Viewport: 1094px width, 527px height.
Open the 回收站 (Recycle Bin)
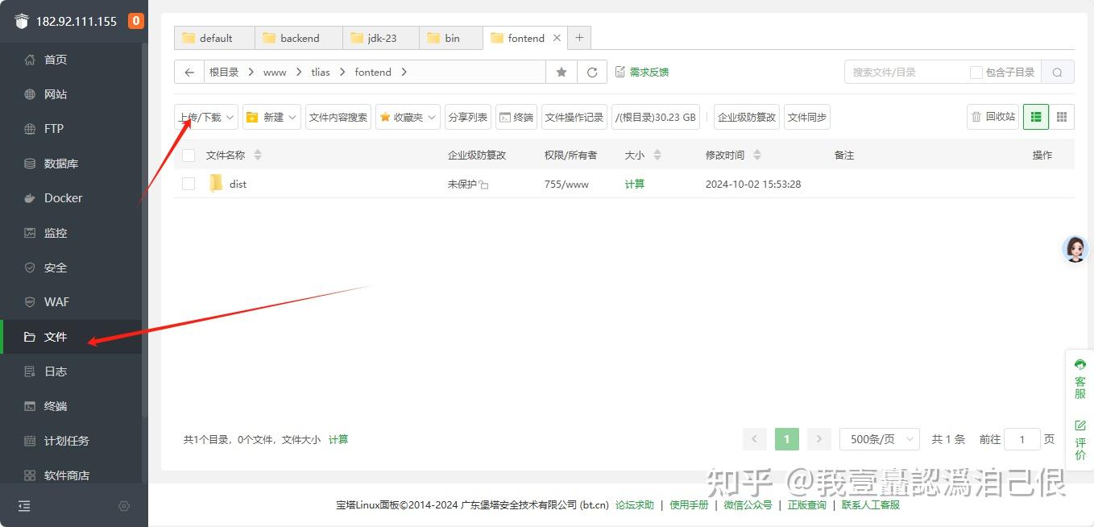[x=992, y=116]
